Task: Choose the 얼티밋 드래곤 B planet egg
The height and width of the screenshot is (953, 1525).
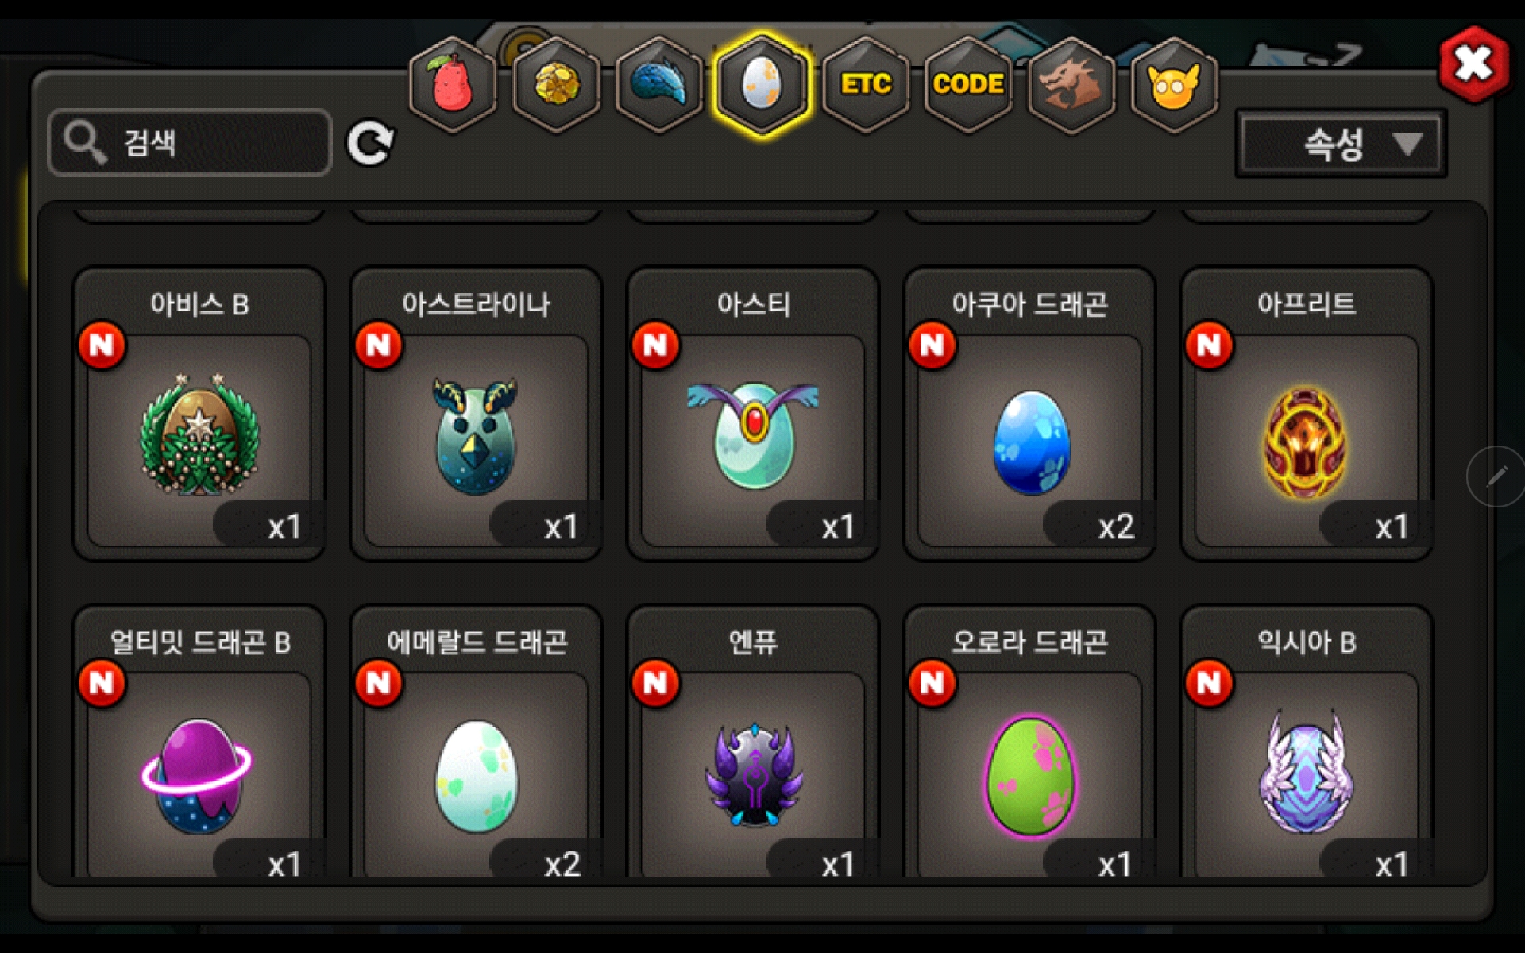Action: 199,743
